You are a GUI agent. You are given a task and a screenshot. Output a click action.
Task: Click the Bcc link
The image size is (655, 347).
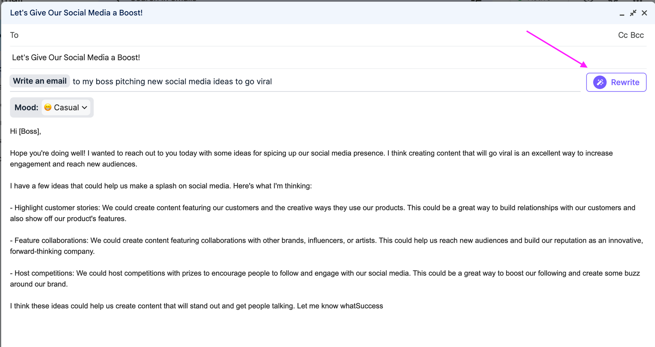pyautogui.click(x=637, y=35)
